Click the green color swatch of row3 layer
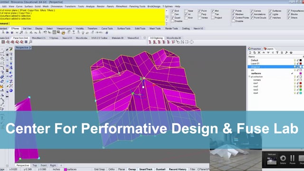The image size is (304, 171). click(301, 90)
